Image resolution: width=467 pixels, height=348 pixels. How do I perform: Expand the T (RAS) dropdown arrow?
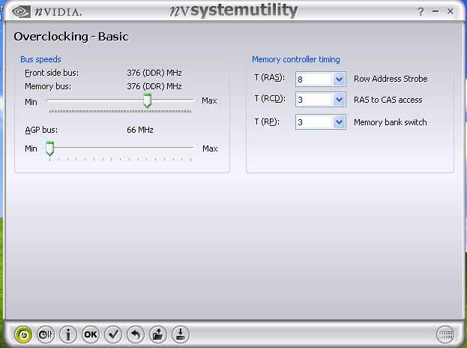[339, 79]
